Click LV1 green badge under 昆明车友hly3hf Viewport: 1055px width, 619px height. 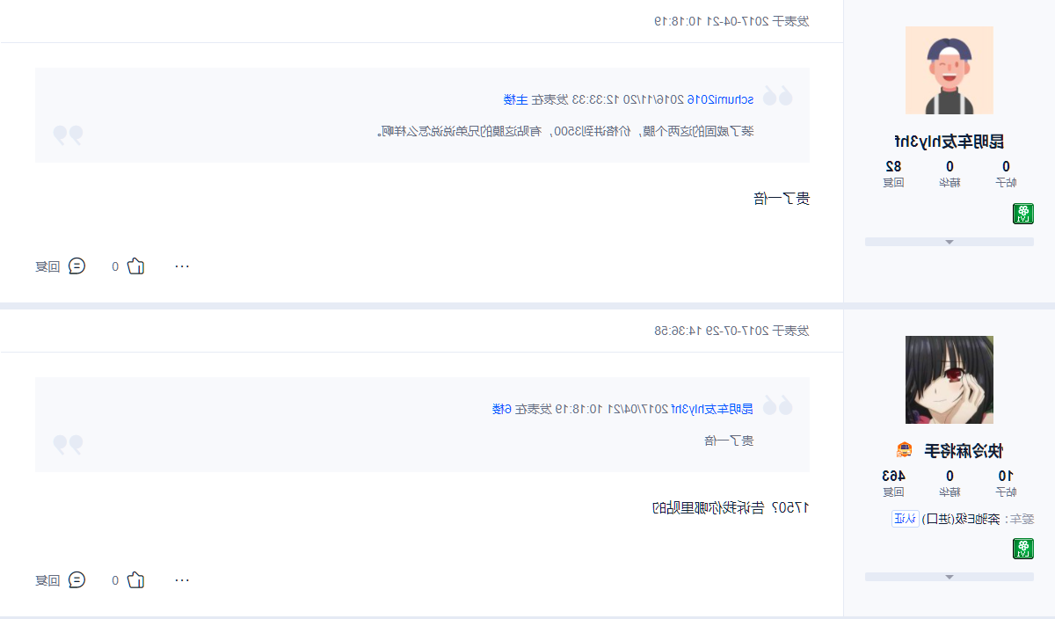pyautogui.click(x=1023, y=214)
